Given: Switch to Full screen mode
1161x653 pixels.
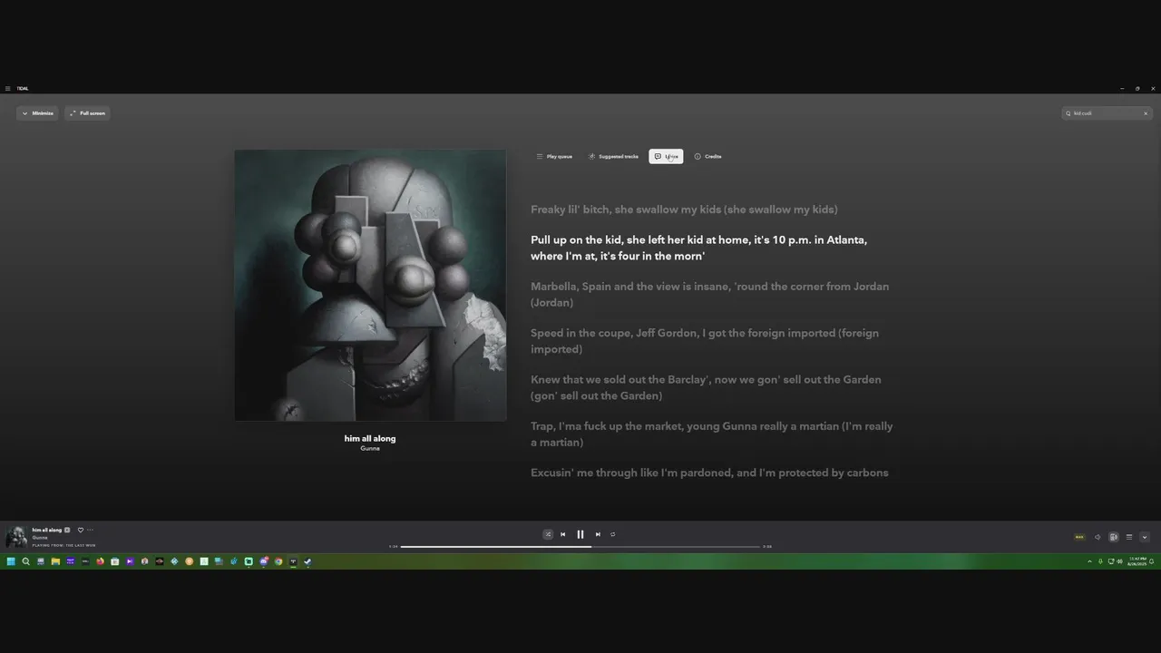Looking at the screenshot, I should pos(87,113).
